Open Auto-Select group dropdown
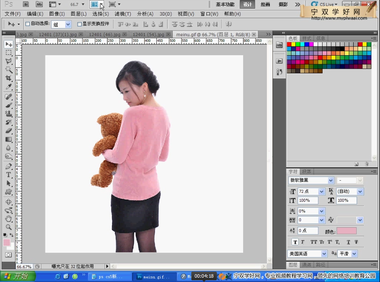The height and width of the screenshot is (282, 380). 68,24
